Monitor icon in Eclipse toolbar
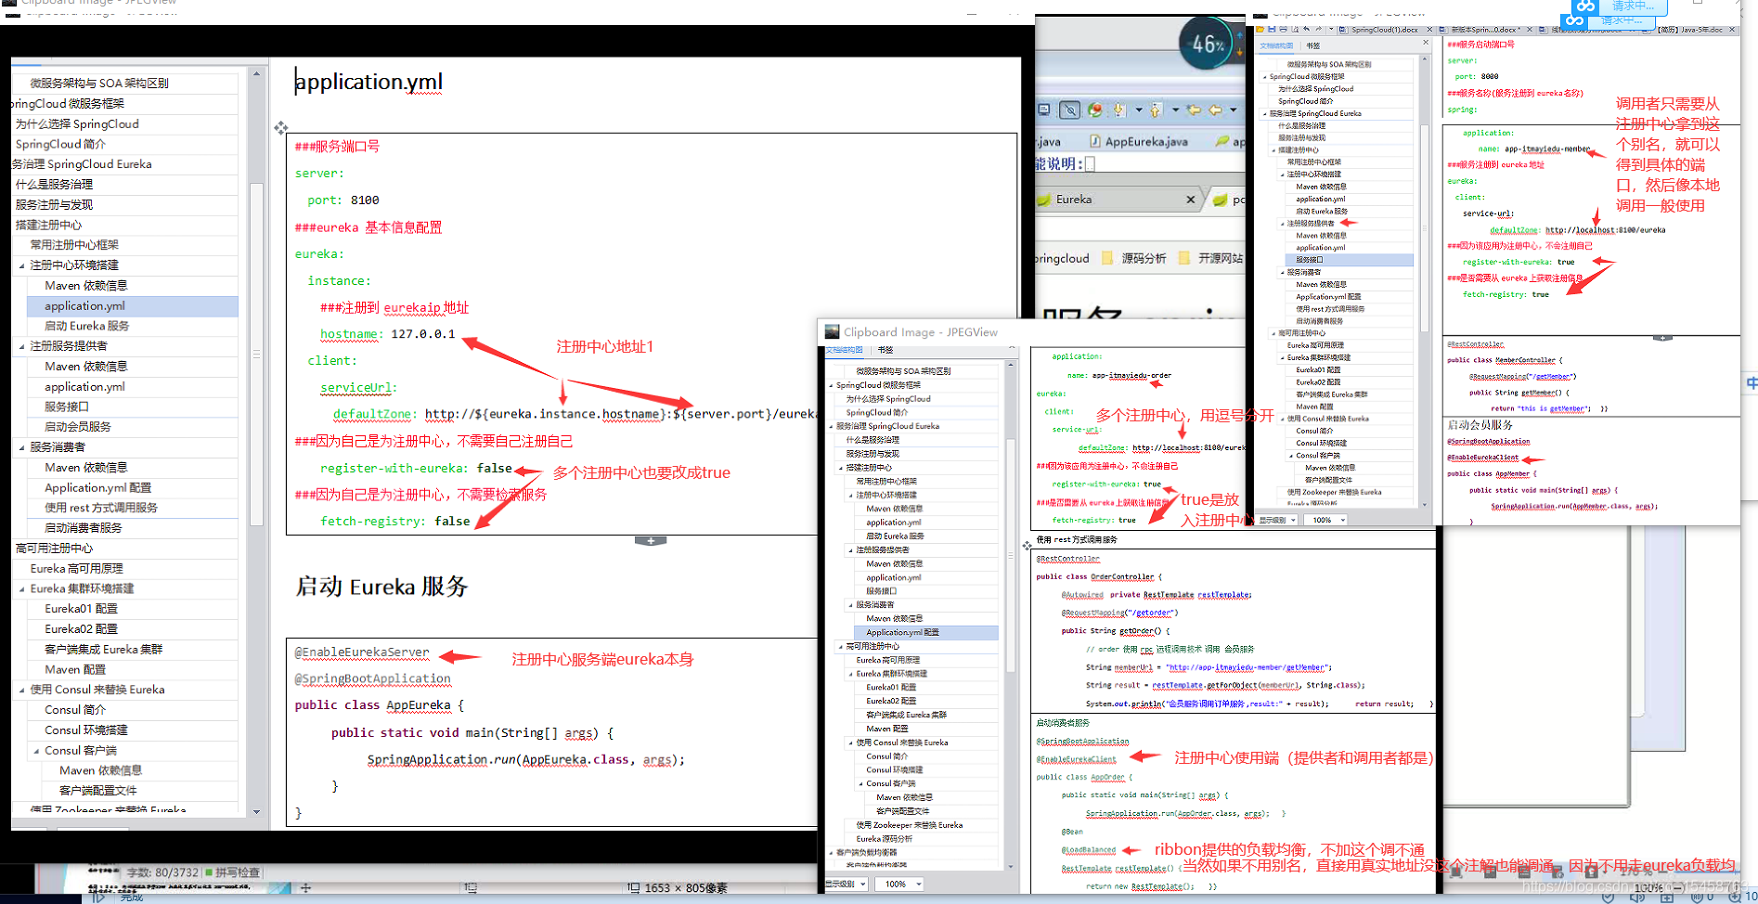The width and height of the screenshot is (1758, 904). 1044,110
